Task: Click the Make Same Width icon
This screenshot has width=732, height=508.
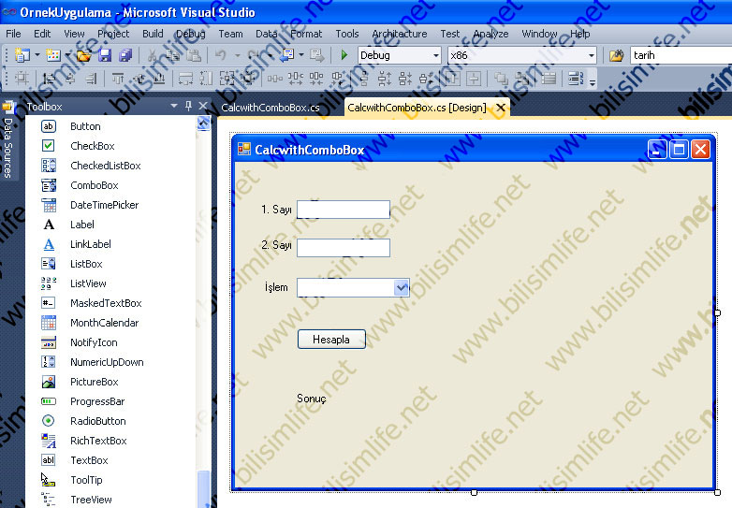Action: point(185,78)
